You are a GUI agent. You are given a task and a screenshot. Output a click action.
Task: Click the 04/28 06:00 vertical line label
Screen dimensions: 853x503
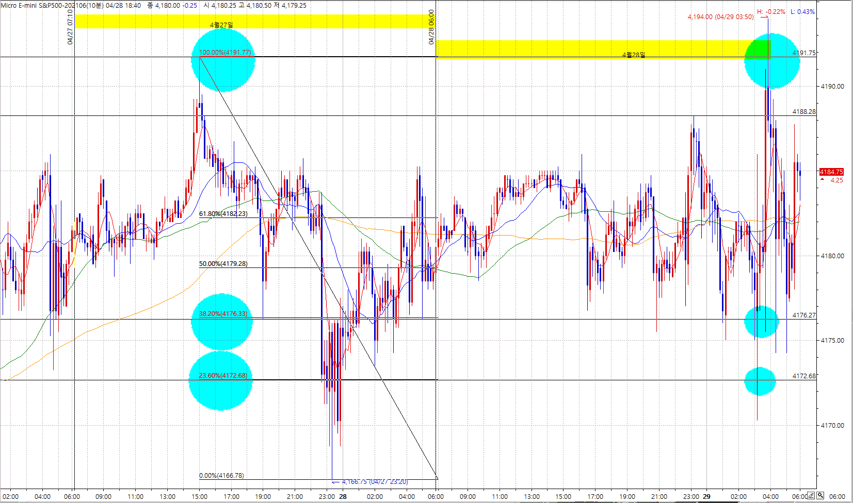[431, 27]
